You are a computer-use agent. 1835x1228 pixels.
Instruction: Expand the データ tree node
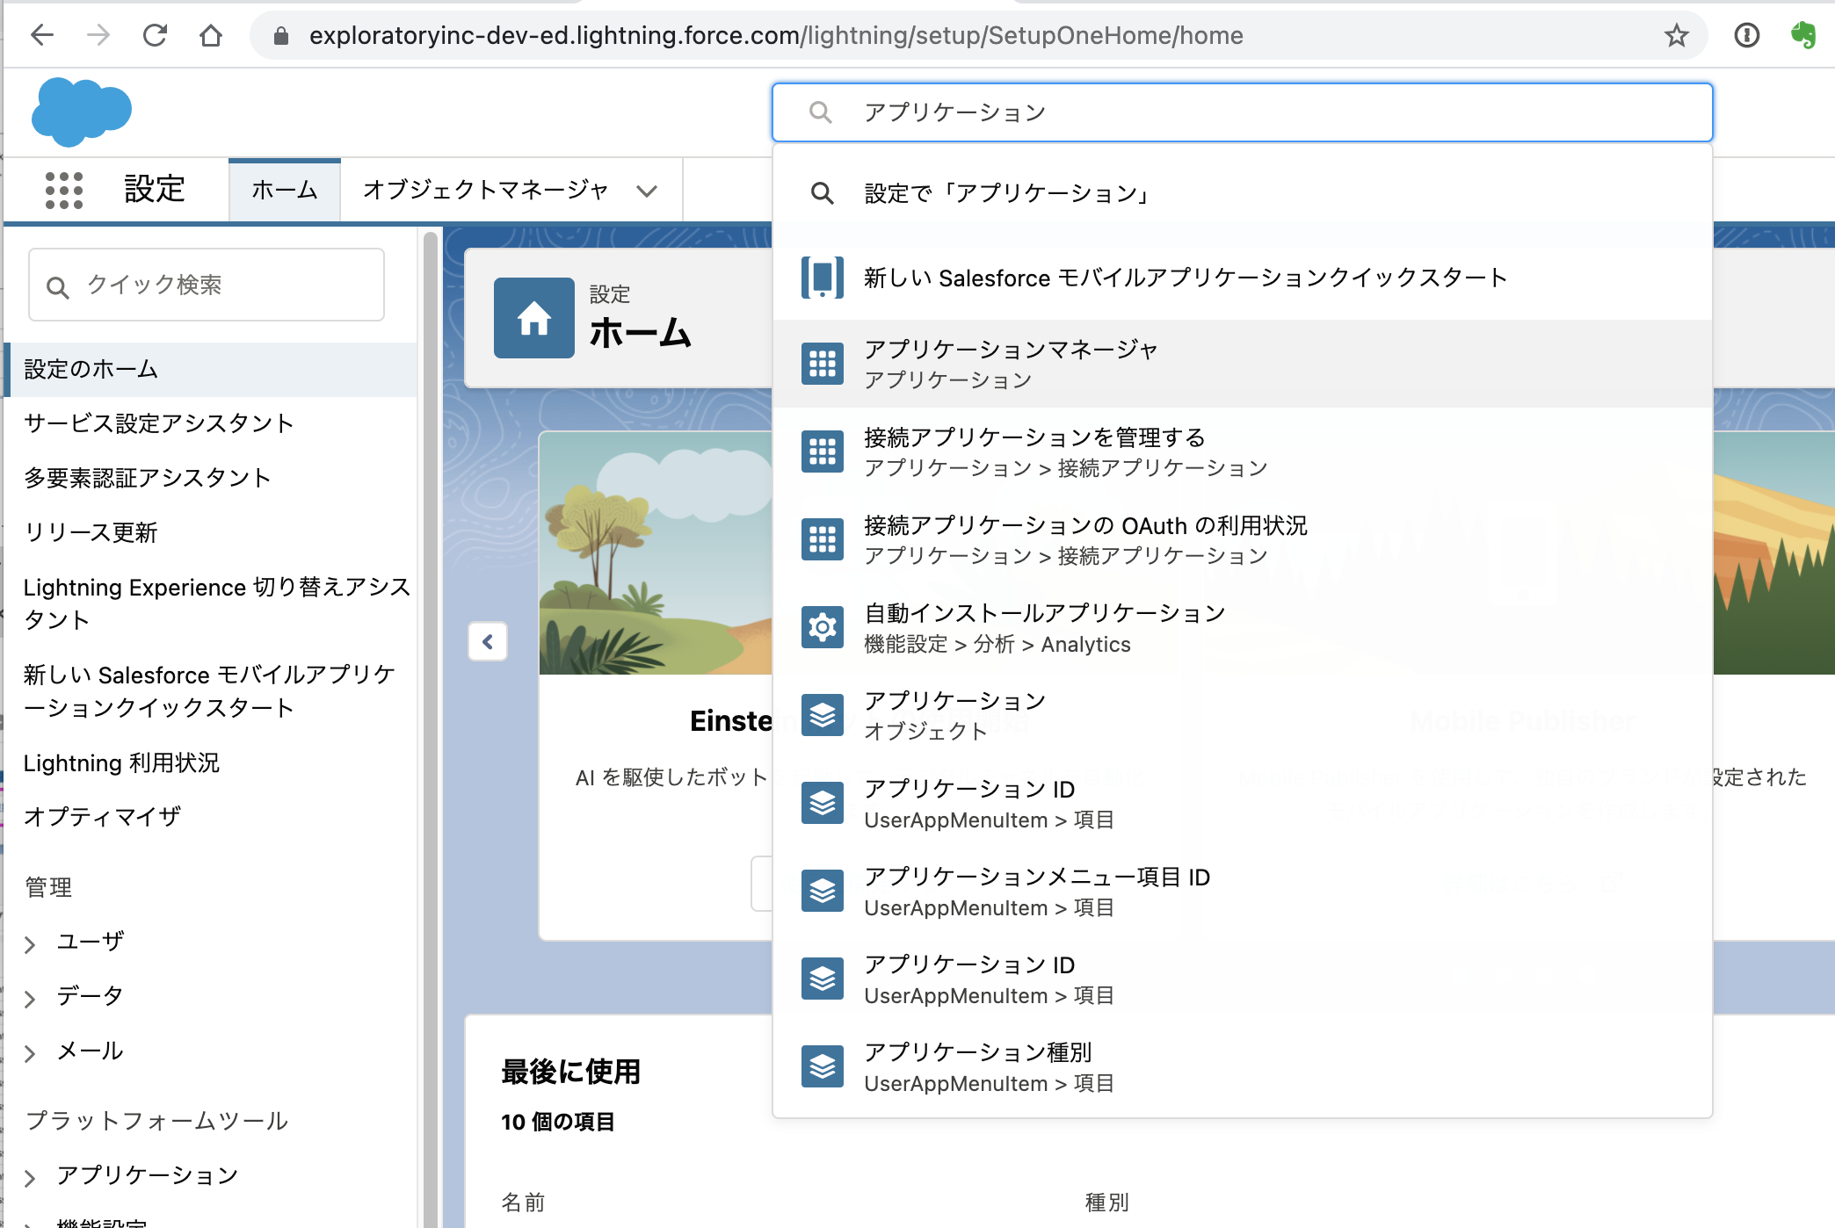click(30, 999)
